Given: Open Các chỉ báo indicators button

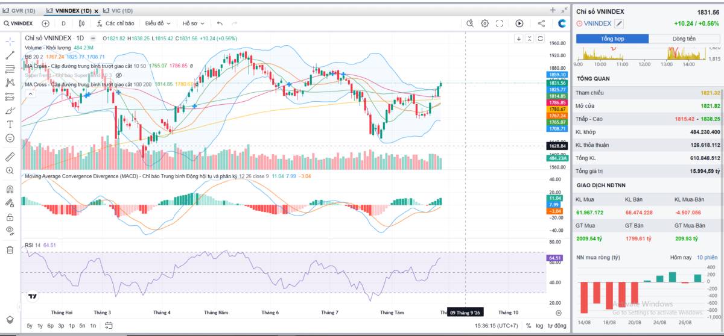Looking at the screenshot, I should (x=115, y=23).
